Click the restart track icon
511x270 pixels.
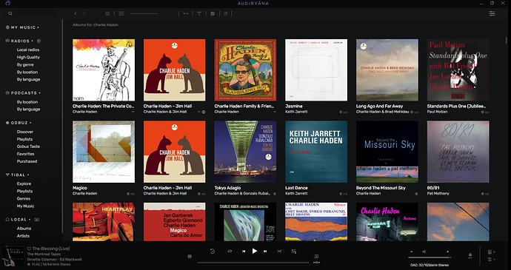[212, 251]
